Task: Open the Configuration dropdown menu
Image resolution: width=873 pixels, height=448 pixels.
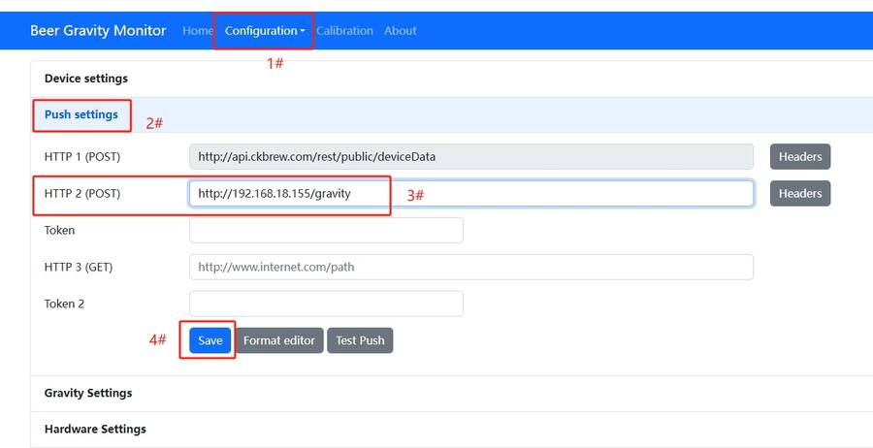Action: [x=264, y=31]
